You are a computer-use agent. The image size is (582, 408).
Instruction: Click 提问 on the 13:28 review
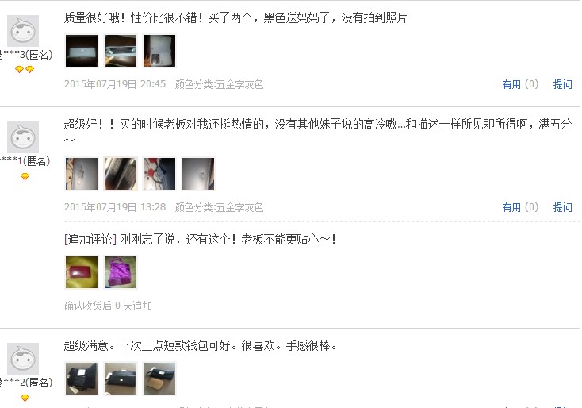coord(562,207)
